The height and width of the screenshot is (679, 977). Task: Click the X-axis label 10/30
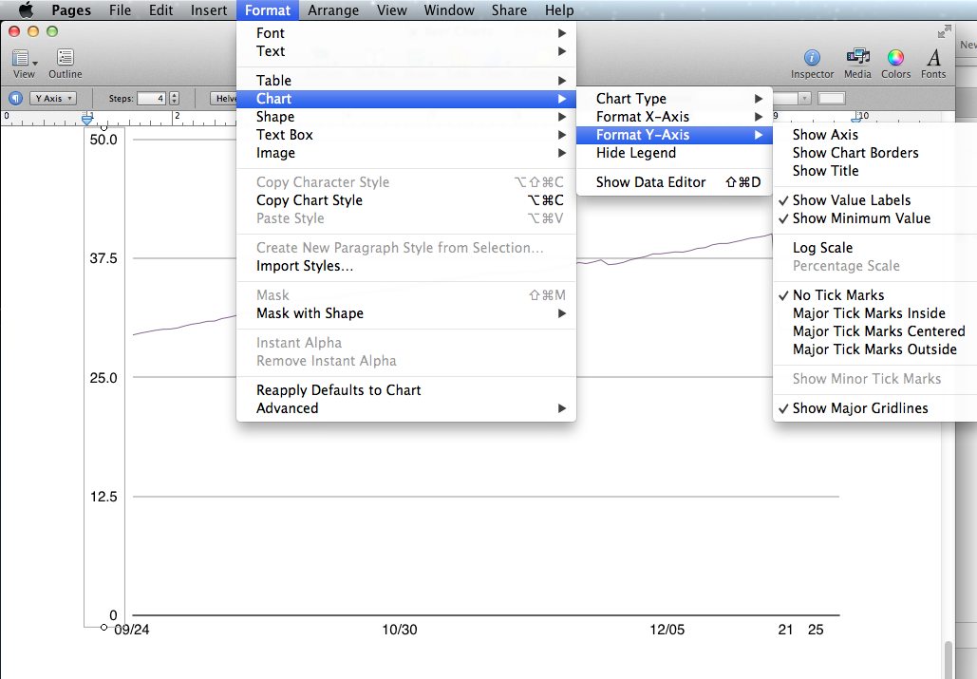[400, 630]
